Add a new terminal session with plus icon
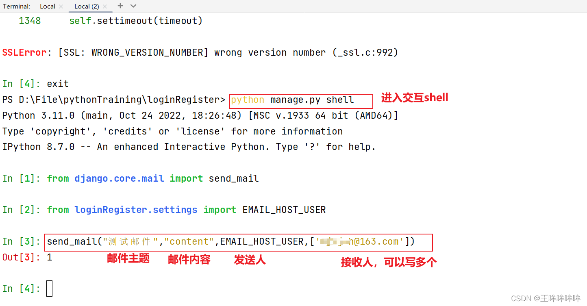 coord(120,6)
